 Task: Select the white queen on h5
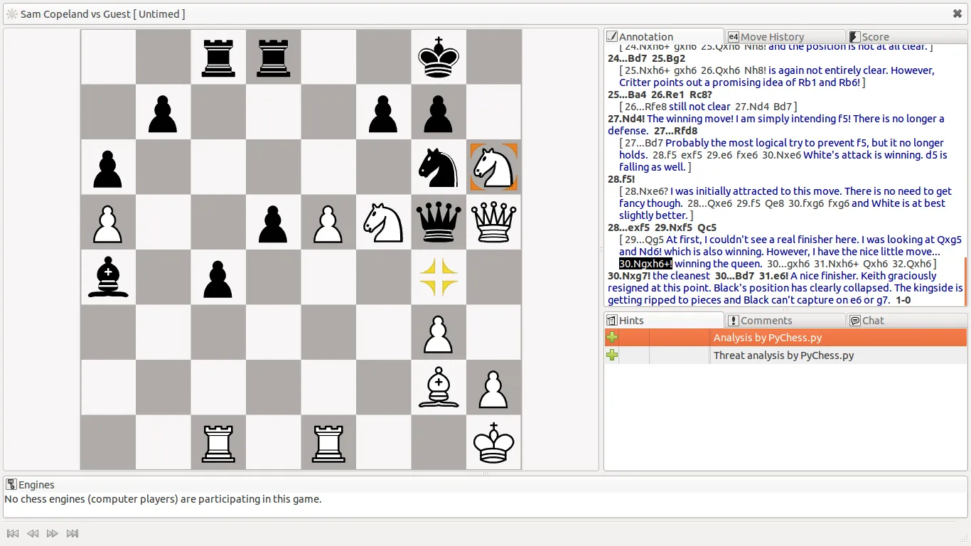(494, 223)
